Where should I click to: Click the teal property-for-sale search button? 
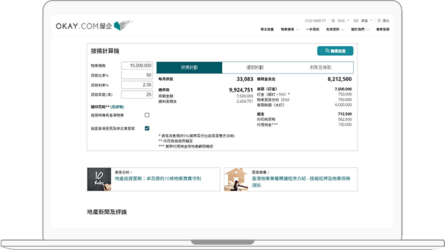(x=335, y=51)
